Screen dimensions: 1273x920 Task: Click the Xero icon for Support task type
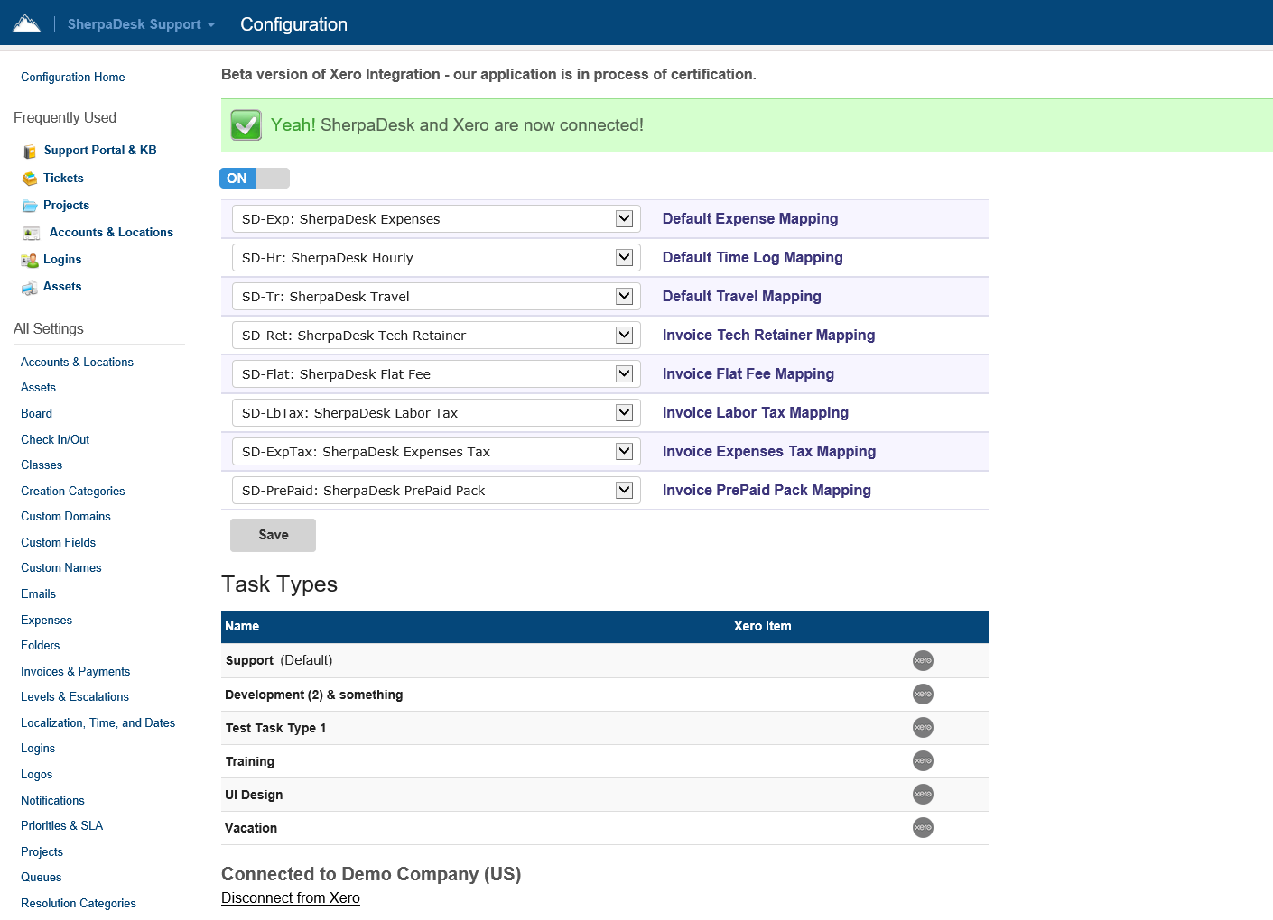(923, 660)
